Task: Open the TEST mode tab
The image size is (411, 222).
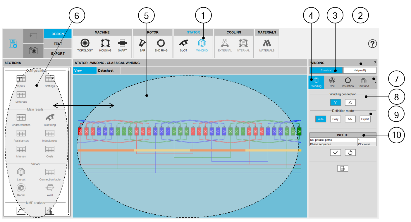Action: point(58,44)
